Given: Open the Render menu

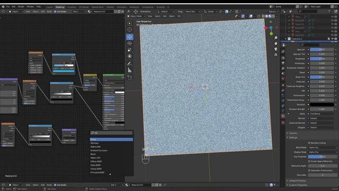Looking at the screenshot, I should click(21, 7).
